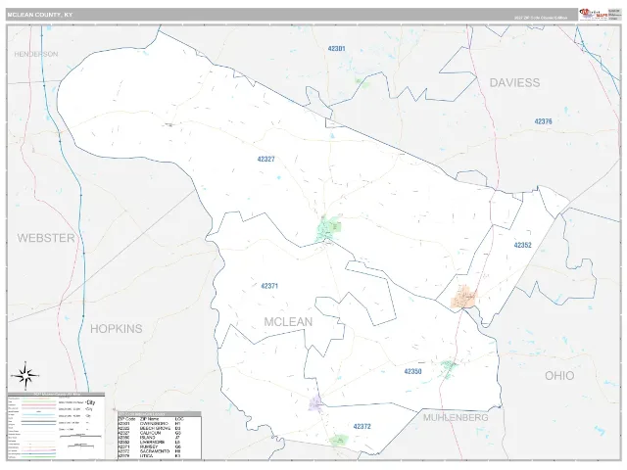Image resolution: width=627 pixels, height=470 pixels.
Task: Click the UTICA row in ZIP index table
Action: tap(159, 456)
